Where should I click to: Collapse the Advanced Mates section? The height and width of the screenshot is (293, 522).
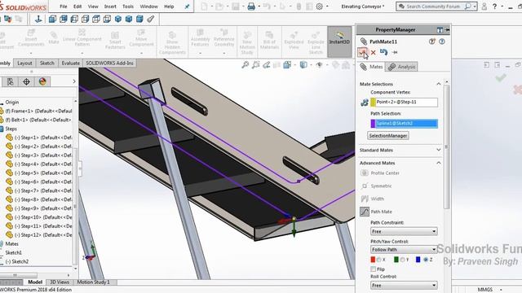pyautogui.click(x=439, y=163)
